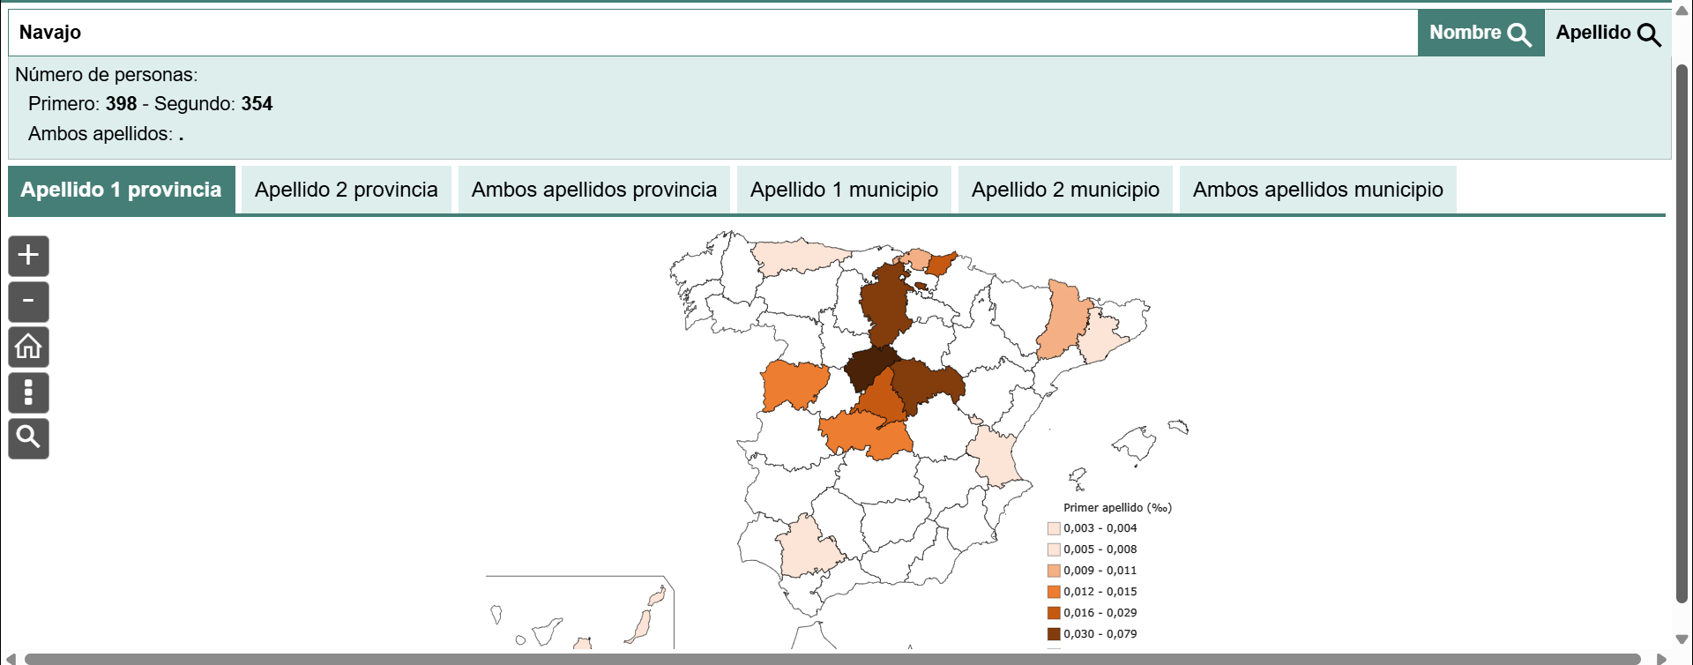This screenshot has height=665, width=1693.
Task: Click the vertical scrollbar thumb
Action: click(1682, 333)
